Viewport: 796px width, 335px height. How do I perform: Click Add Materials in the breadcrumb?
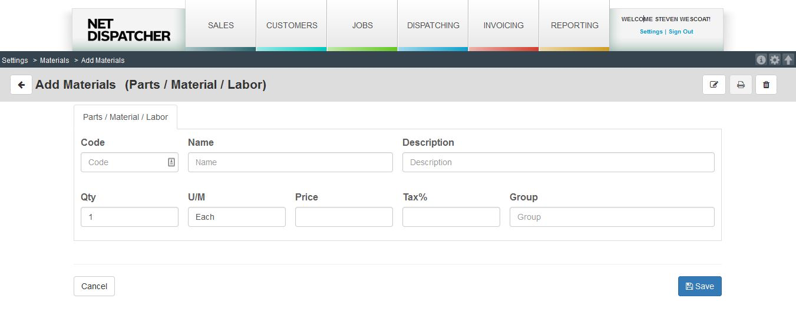pyautogui.click(x=103, y=61)
